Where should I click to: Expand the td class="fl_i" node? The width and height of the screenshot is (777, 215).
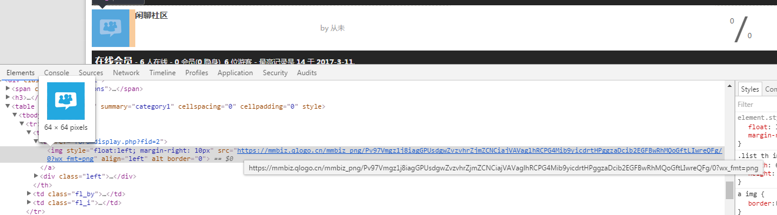coord(29,203)
